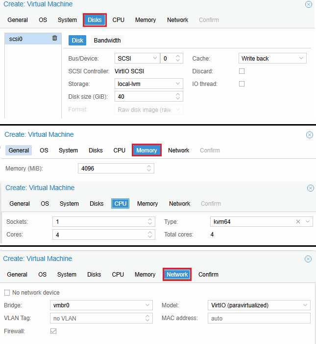Delete the scsi0 disk with trash icon
This screenshot has width=316, height=344.
click(54, 38)
